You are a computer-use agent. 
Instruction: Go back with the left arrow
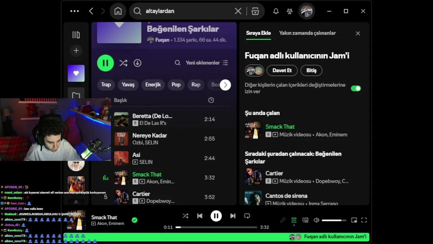[x=91, y=11]
